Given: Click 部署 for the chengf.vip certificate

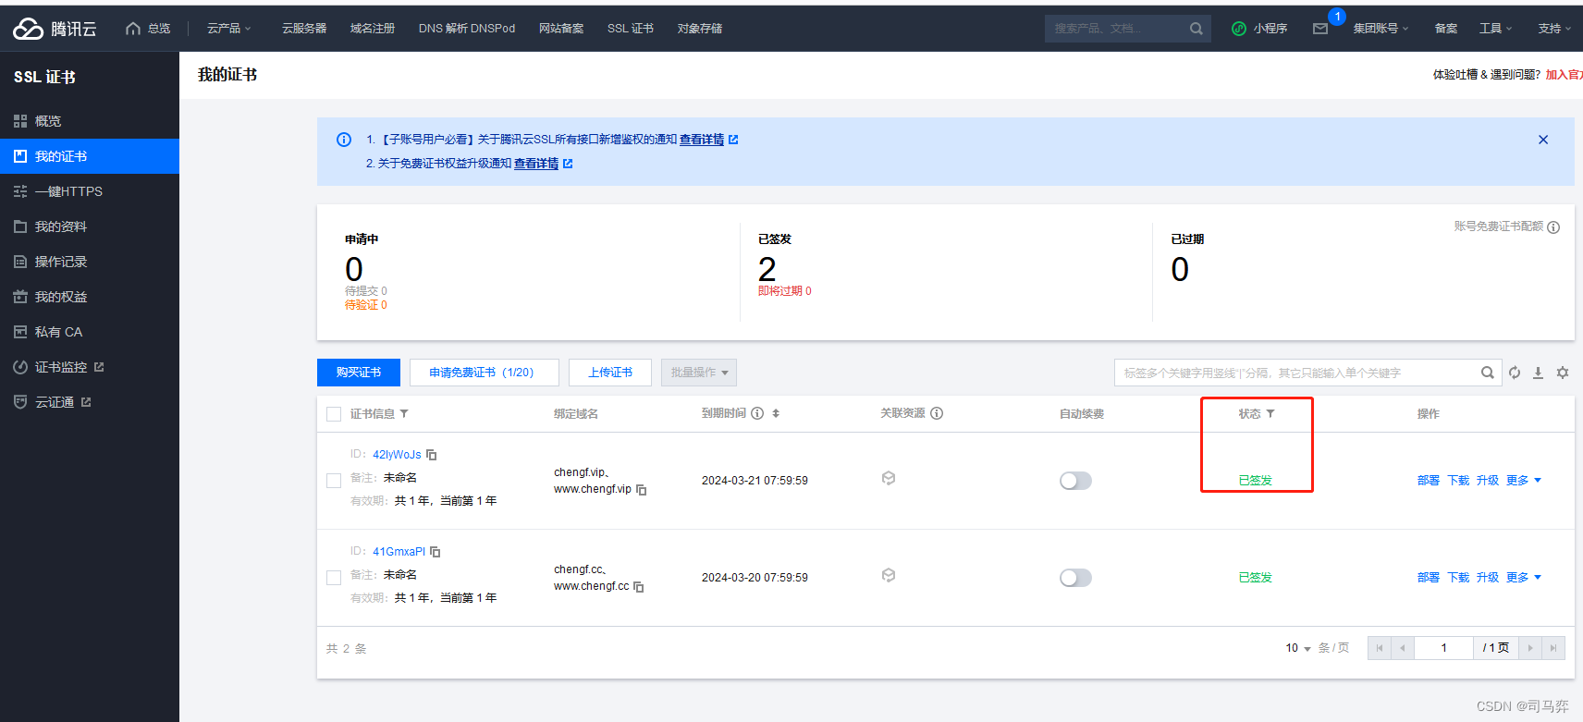Looking at the screenshot, I should click(x=1429, y=481).
